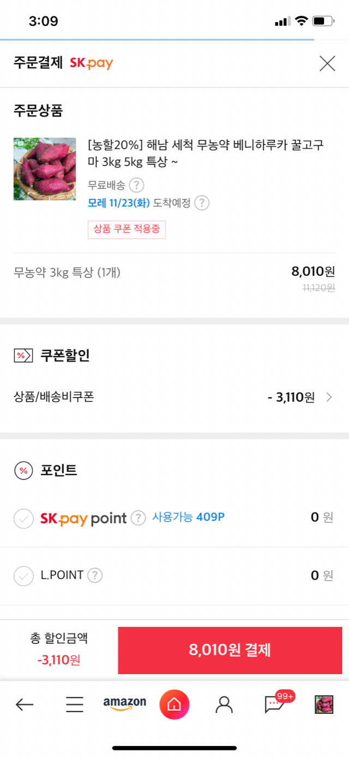Image resolution: width=349 pixels, height=757 pixels.
Task: Open the my account profile icon
Action: 224,705
